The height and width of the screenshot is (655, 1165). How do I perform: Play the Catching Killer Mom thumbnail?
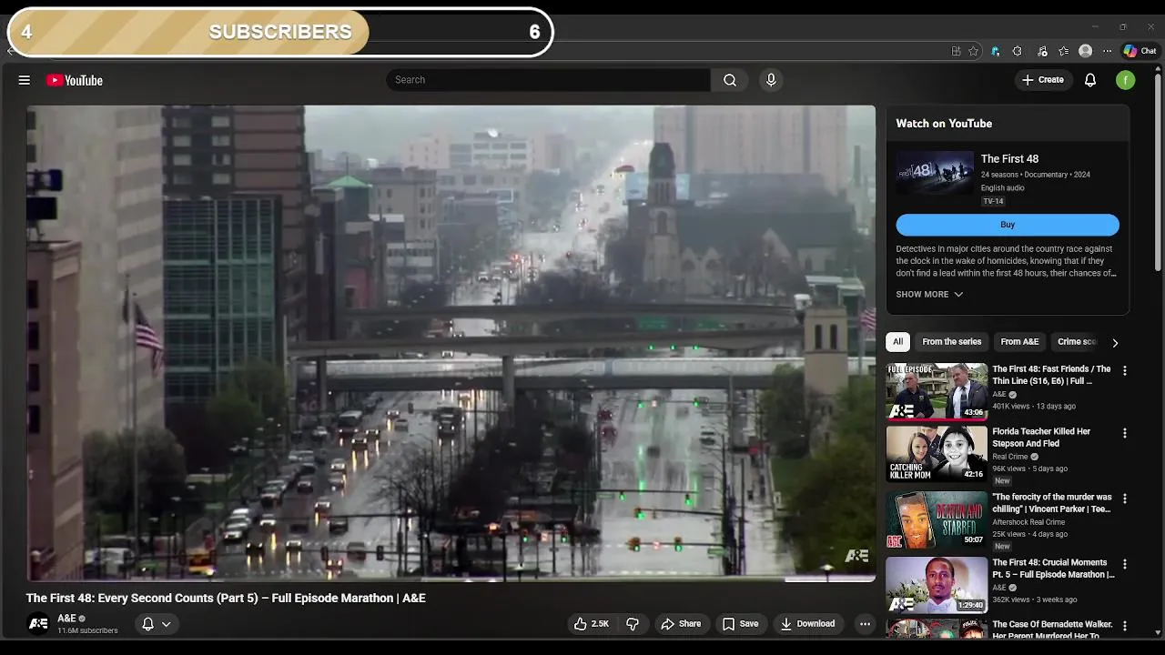[x=937, y=454]
